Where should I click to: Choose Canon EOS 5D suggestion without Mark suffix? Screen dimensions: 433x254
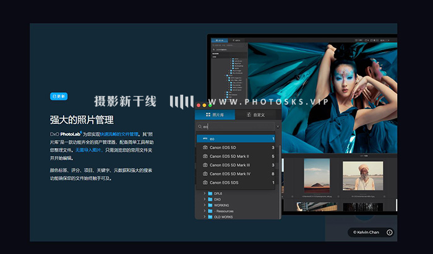pos(236,147)
